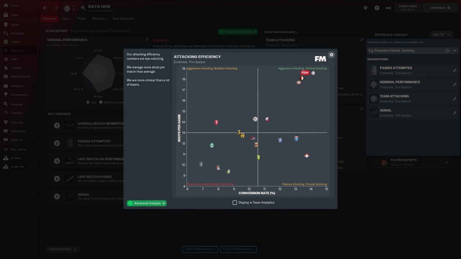Open the Passes Attempted suggestion
Viewport: 461px width, 259px height.
(x=413, y=70)
